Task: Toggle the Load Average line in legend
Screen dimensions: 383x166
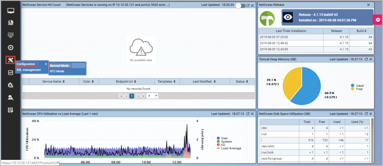Action: pos(229,148)
